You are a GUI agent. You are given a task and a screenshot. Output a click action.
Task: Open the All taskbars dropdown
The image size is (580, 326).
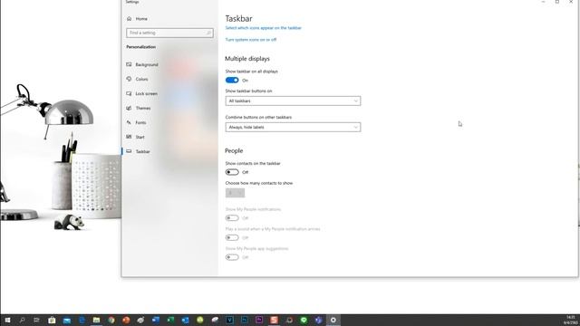coord(293,101)
